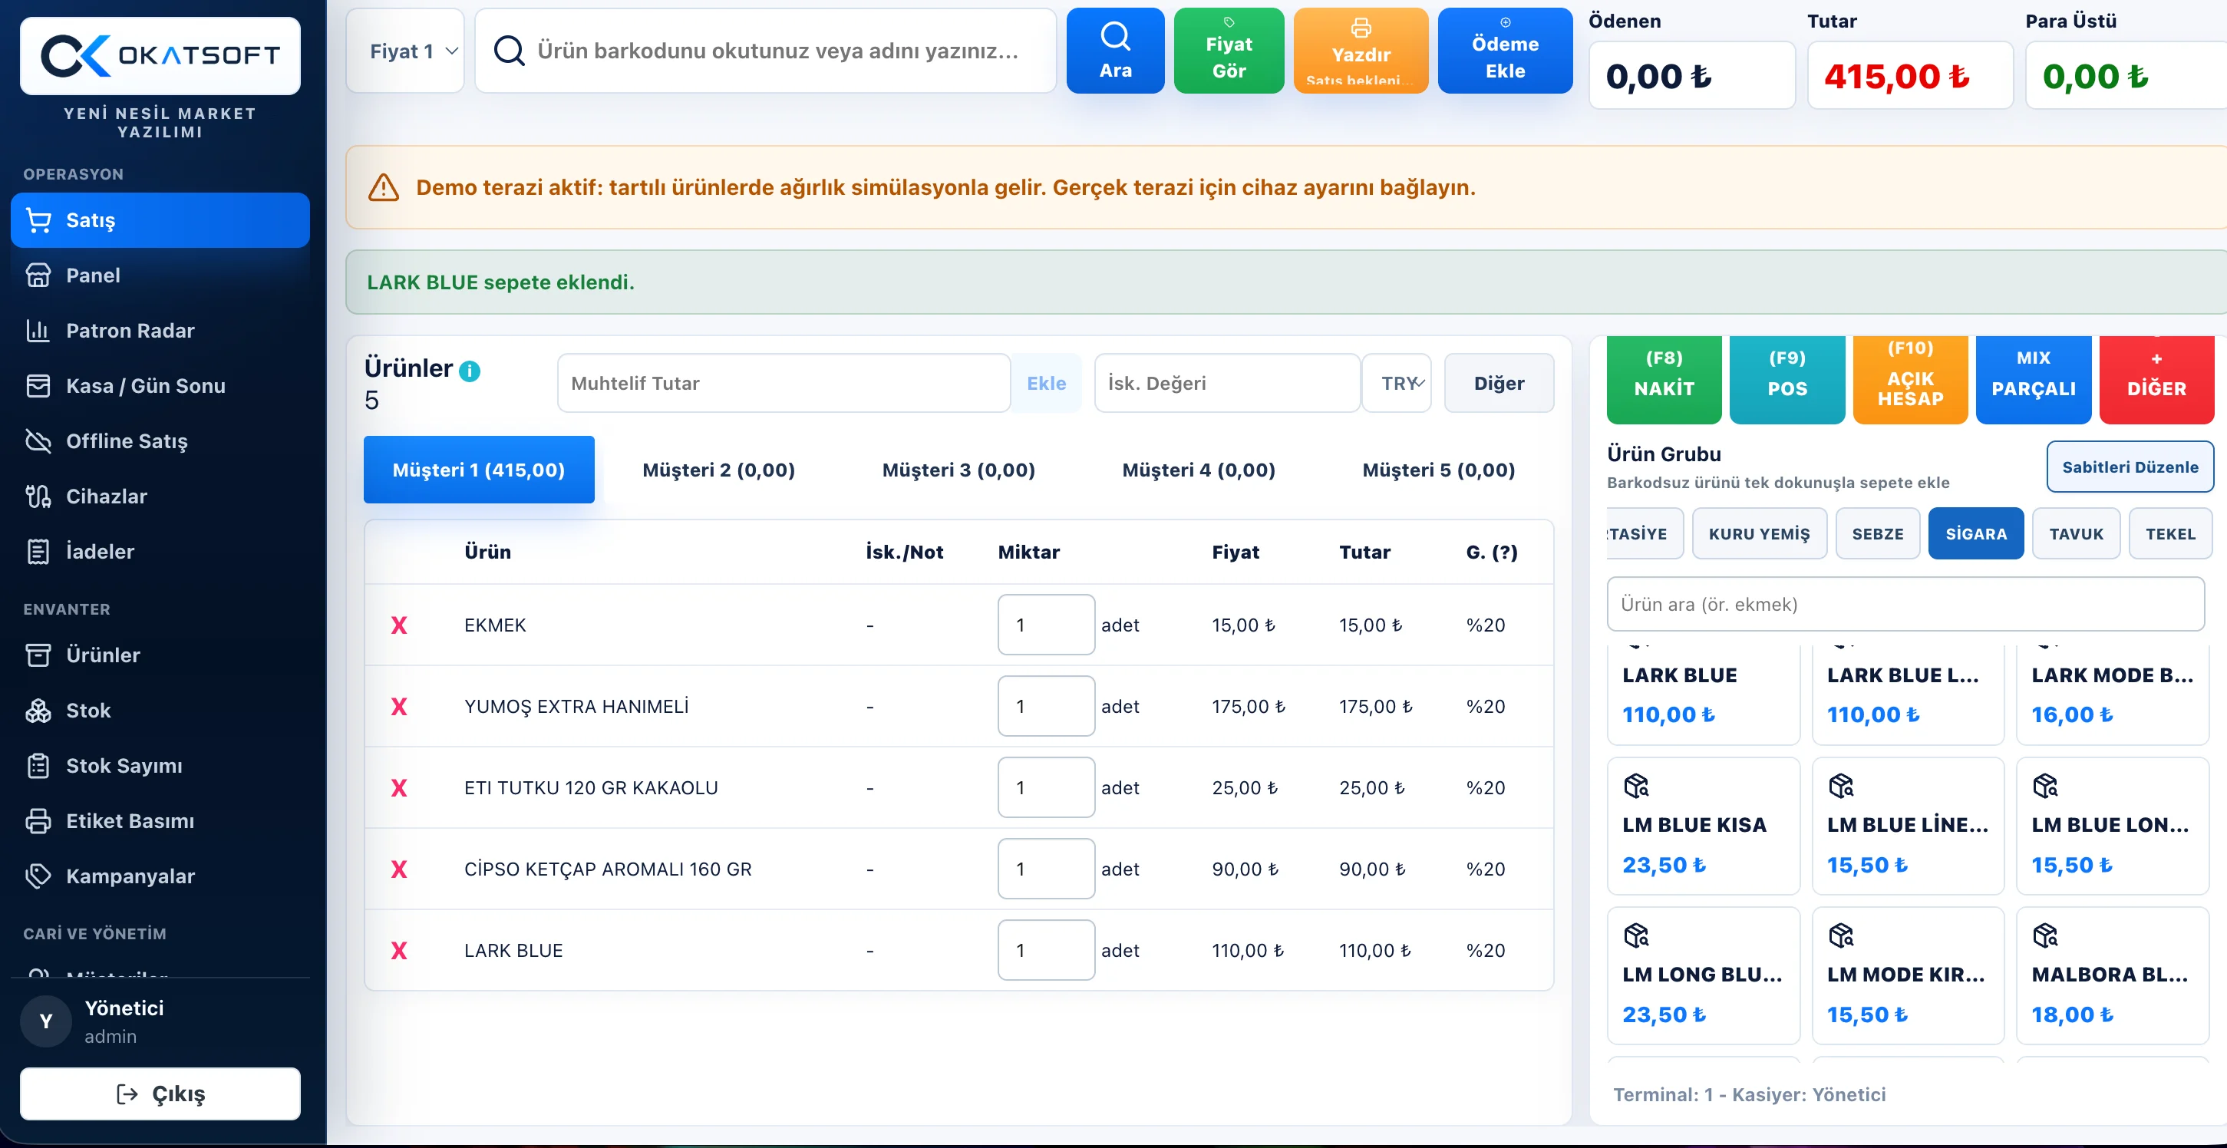
Task: Open Kasa / Gün Sonu icon
Action: [38, 387]
